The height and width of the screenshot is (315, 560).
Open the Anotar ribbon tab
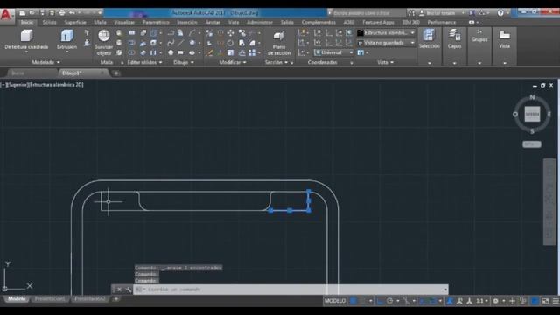pos(213,22)
